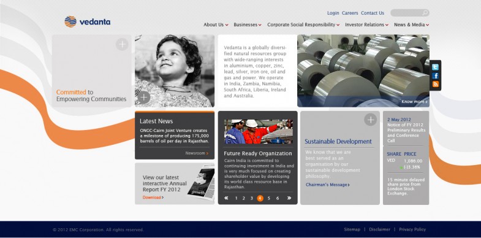Screen dimensions: 481x238
Task: Open the RSS feed icon
Action: [x=435, y=84]
